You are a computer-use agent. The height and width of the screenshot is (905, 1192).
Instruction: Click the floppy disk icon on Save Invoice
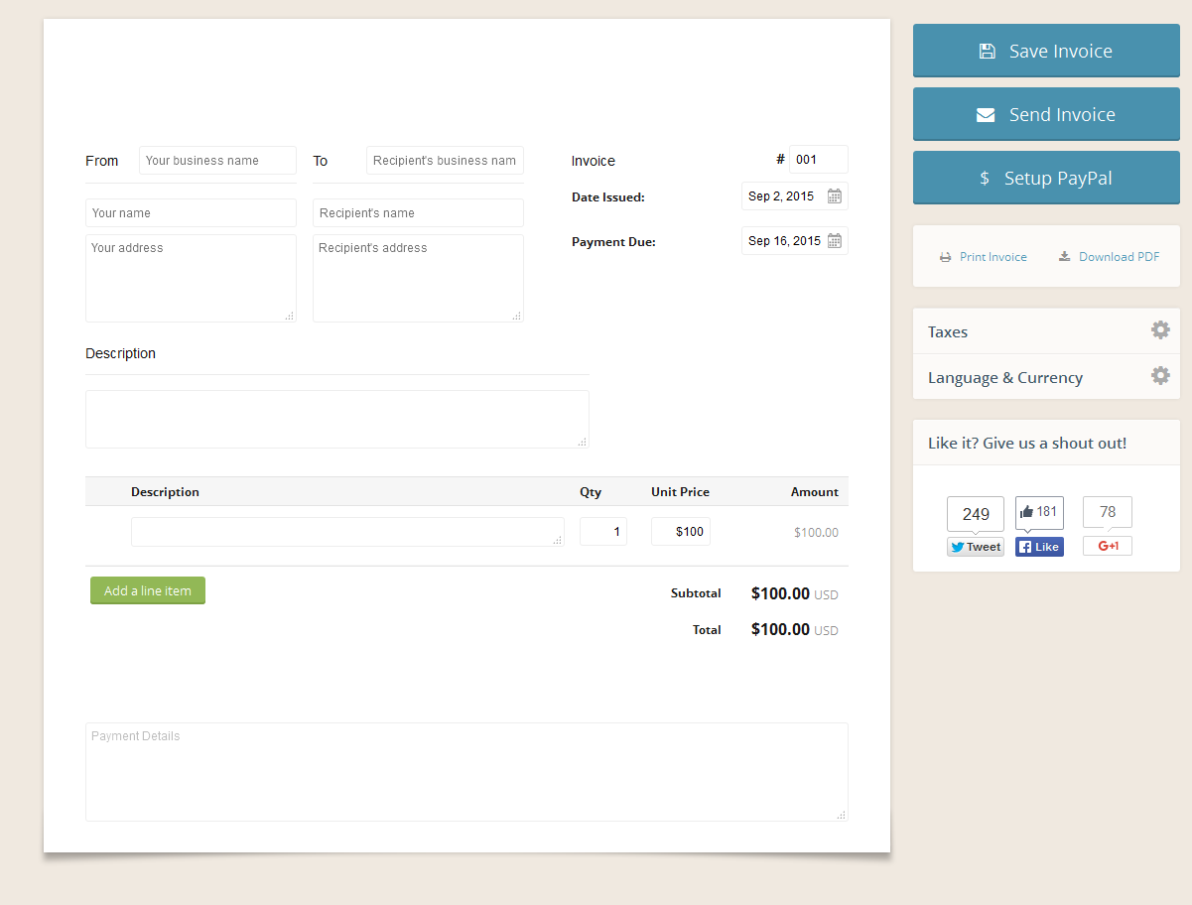pyautogui.click(x=987, y=50)
